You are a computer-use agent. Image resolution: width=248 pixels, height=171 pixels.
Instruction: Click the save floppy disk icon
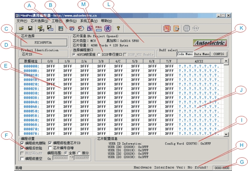tap(30, 29)
